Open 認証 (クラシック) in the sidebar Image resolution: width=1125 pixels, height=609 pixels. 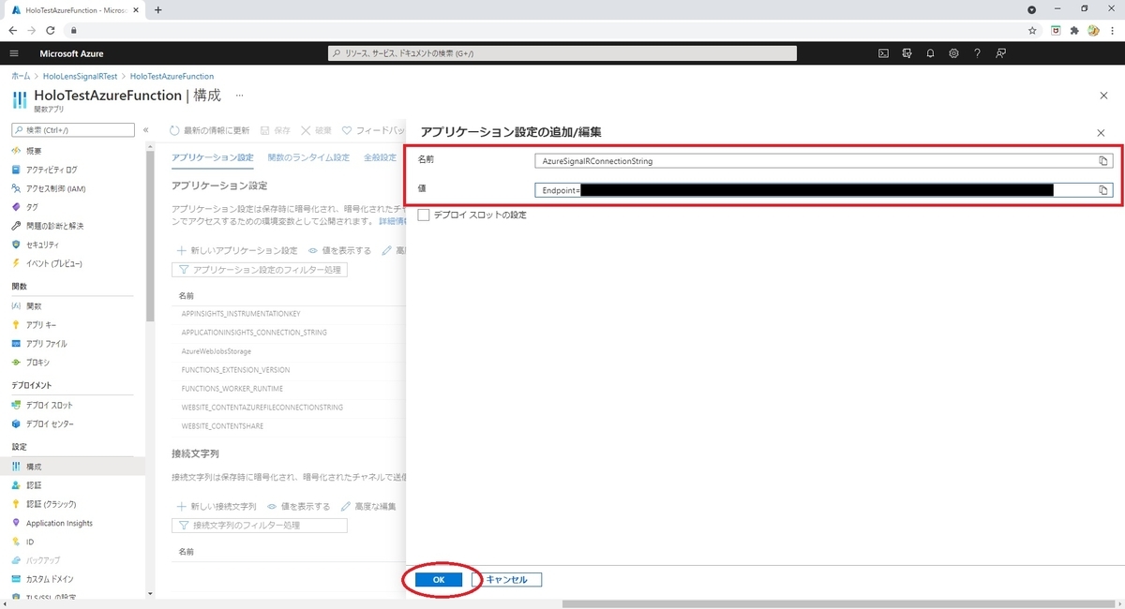51,504
